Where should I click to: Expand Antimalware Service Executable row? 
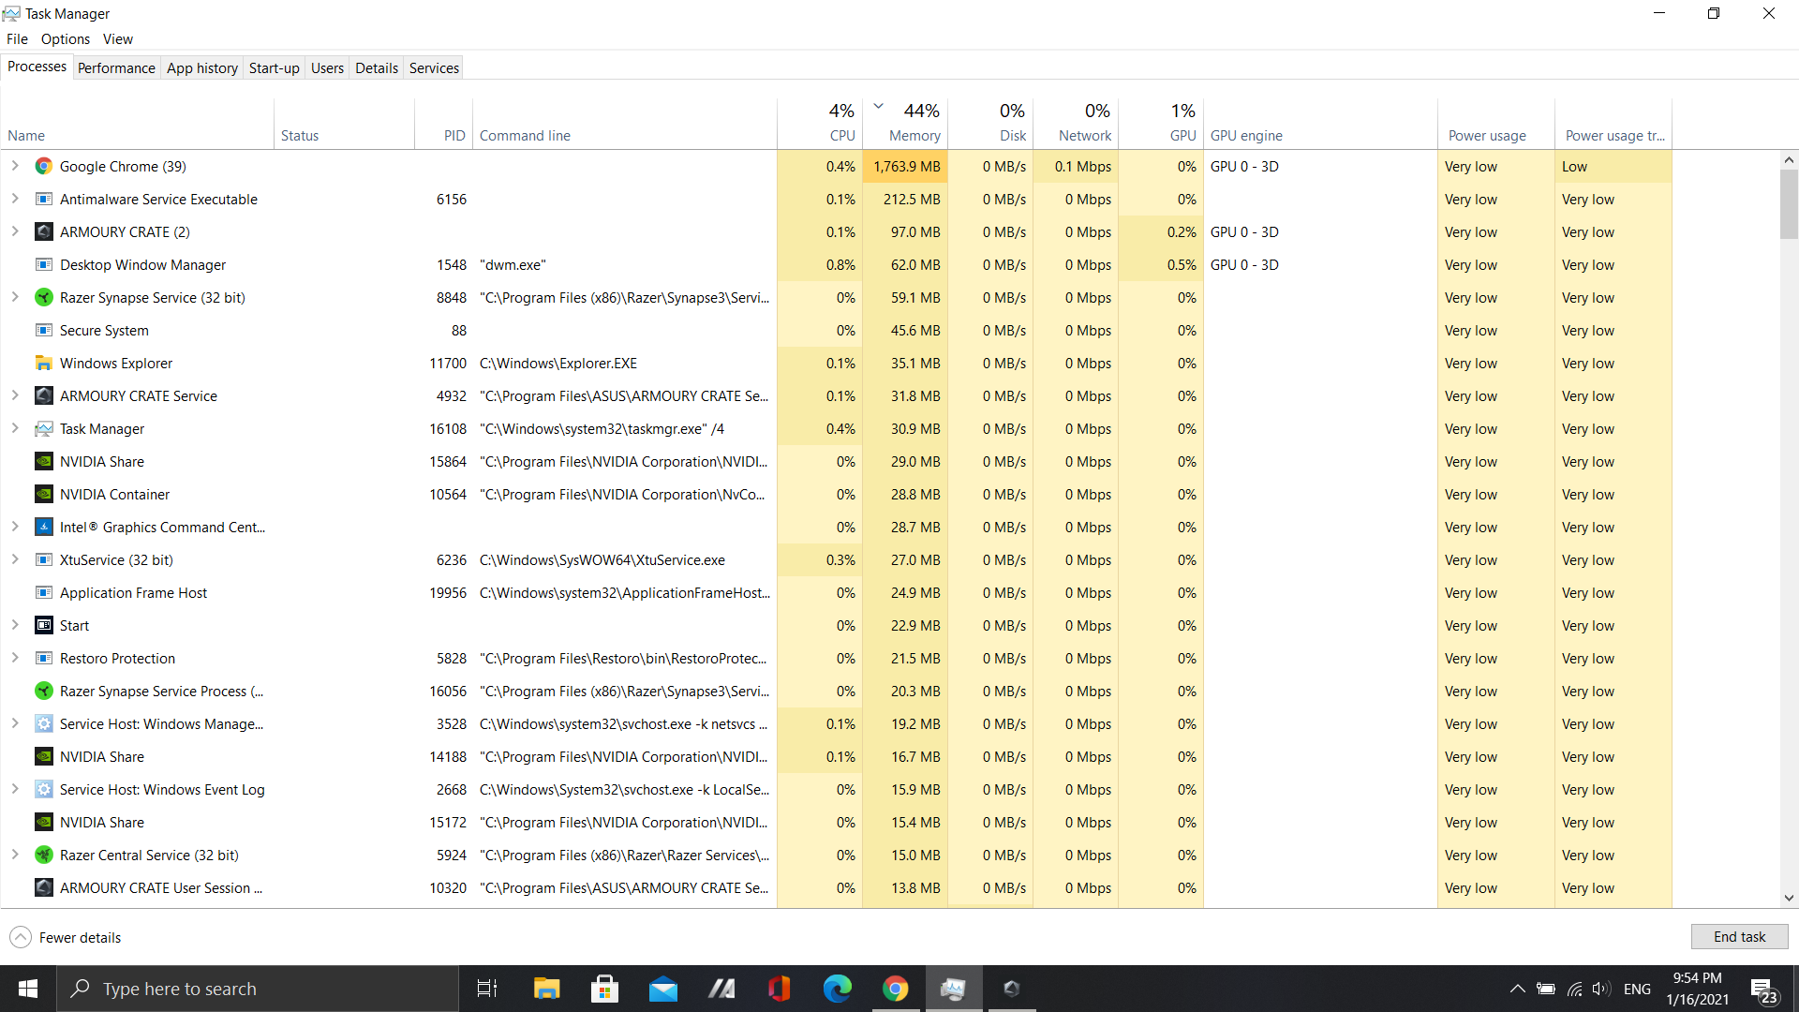(x=15, y=199)
